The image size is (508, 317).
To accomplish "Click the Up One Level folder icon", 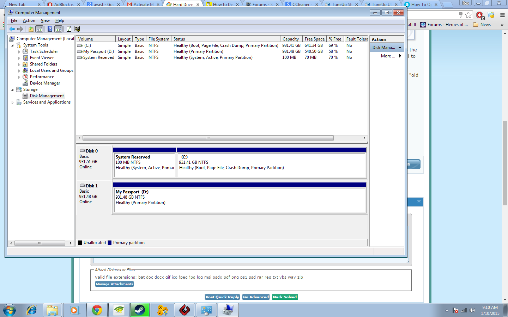I will [x=31, y=29].
